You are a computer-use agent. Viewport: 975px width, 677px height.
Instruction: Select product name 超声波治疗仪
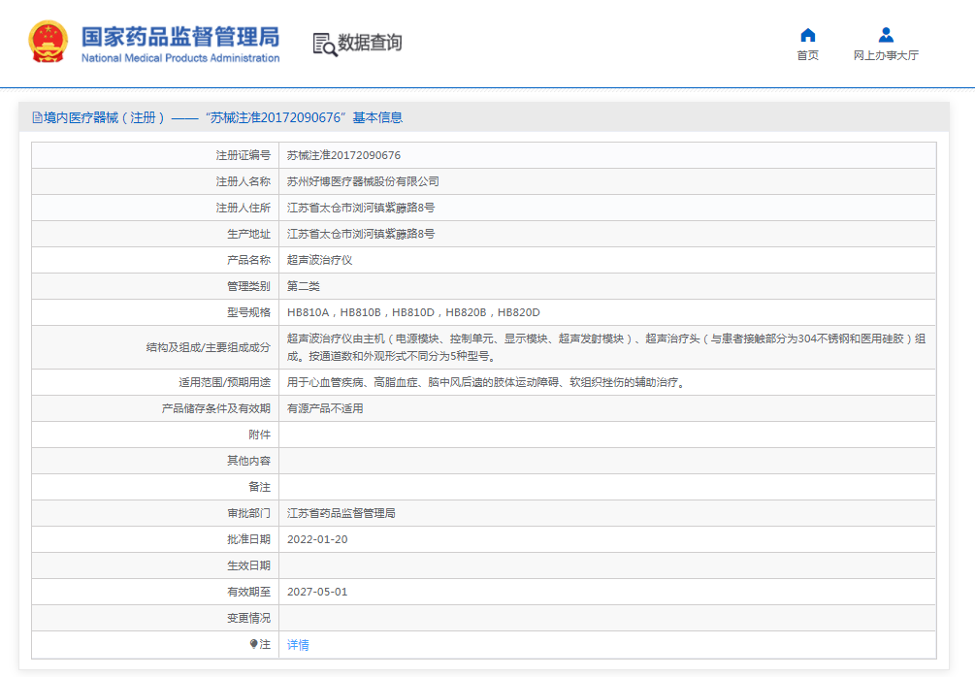(x=319, y=260)
